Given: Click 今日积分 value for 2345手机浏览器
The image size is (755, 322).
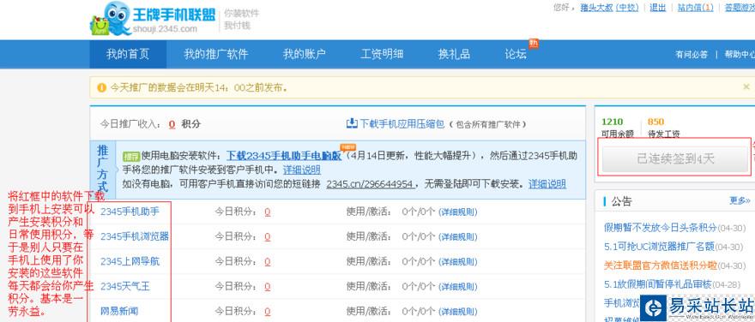Looking at the screenshot, I should [x=267, y=237].
